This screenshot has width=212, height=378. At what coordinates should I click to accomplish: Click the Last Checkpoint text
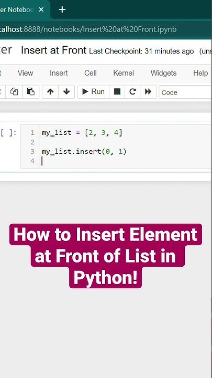click(x=141, y=51)
